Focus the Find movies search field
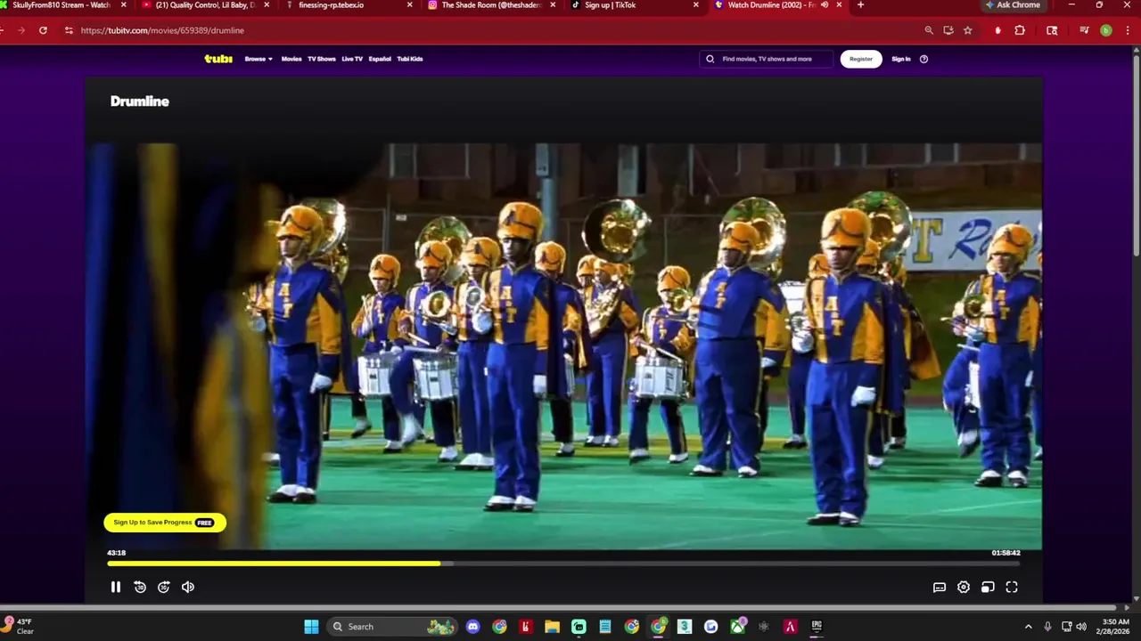 pos(767,59)
